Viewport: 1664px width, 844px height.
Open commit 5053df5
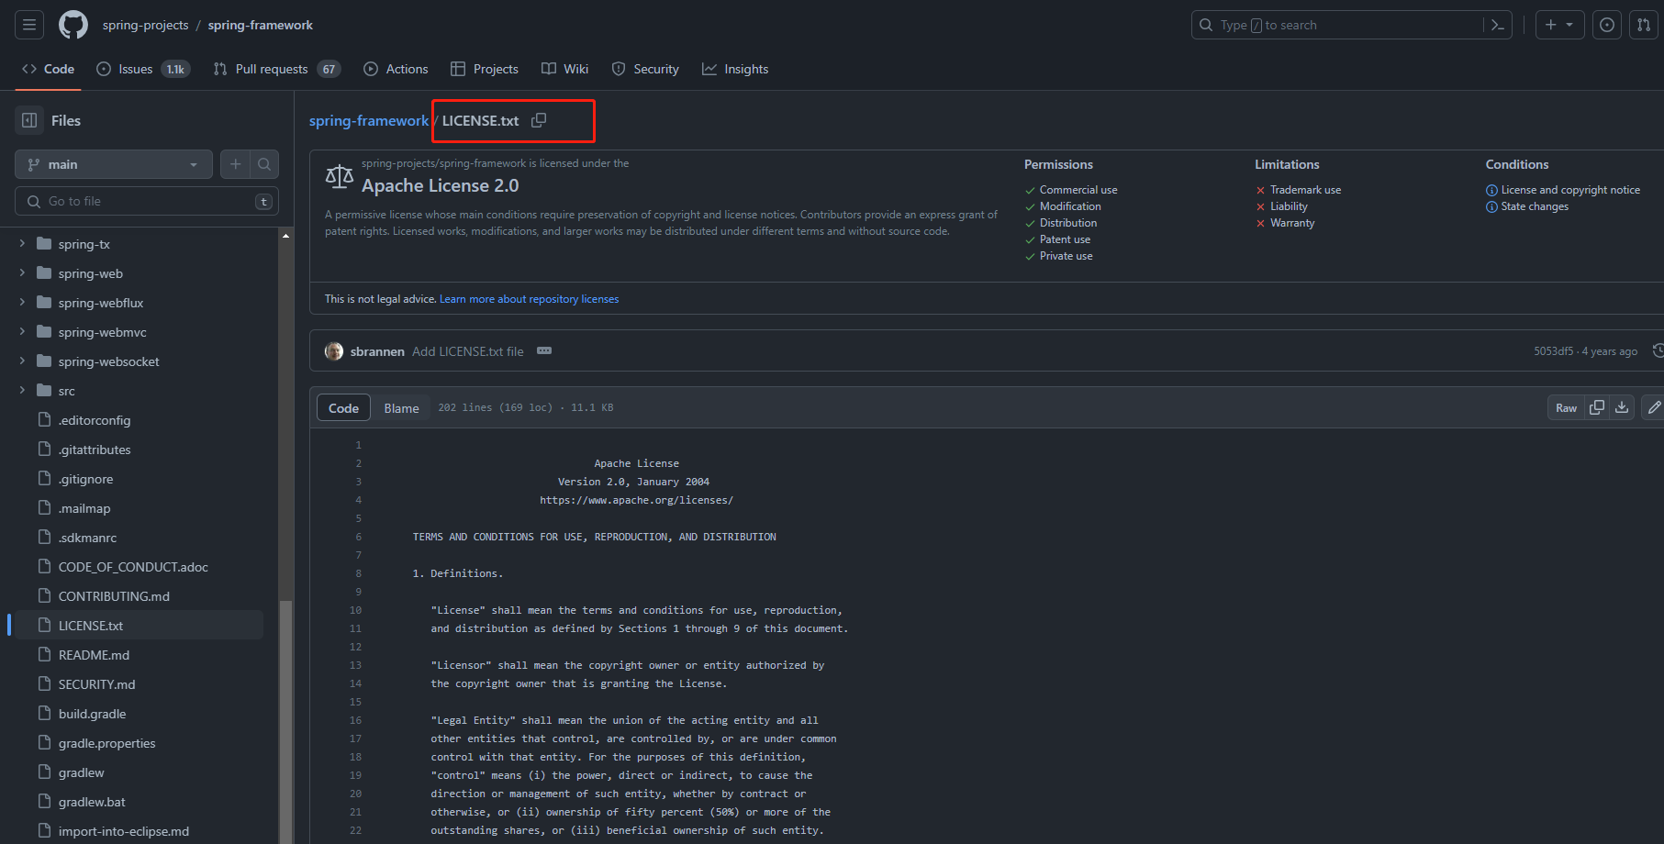1553,351
